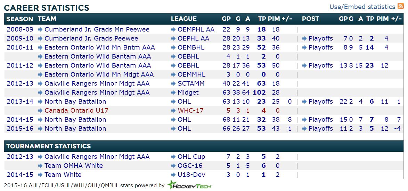
Task: Click arrow icon beside Cumberland Jr. Grads Mn Peewee
Action: pyautogui.click(x=40, y=29)
